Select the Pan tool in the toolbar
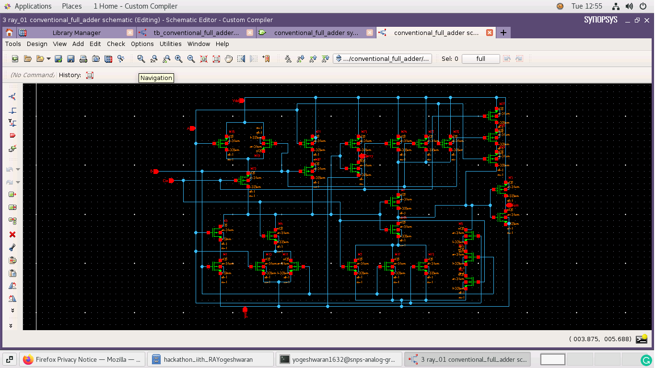The height and width of the screenshot is (368, 655). coord(229,58)
